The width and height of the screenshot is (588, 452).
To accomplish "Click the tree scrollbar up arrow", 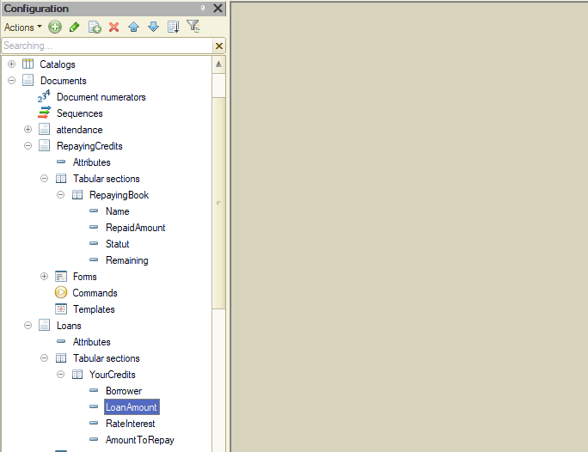I will point(218,64).
